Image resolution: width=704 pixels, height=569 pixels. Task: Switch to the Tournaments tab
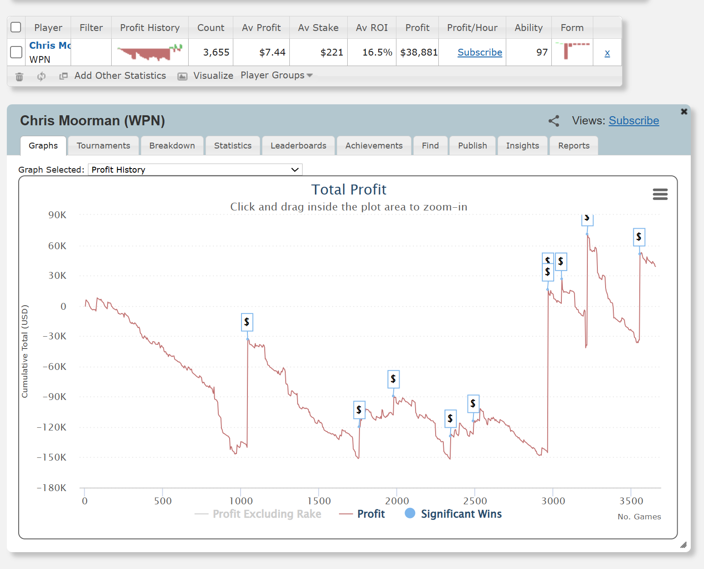[103, 145]
